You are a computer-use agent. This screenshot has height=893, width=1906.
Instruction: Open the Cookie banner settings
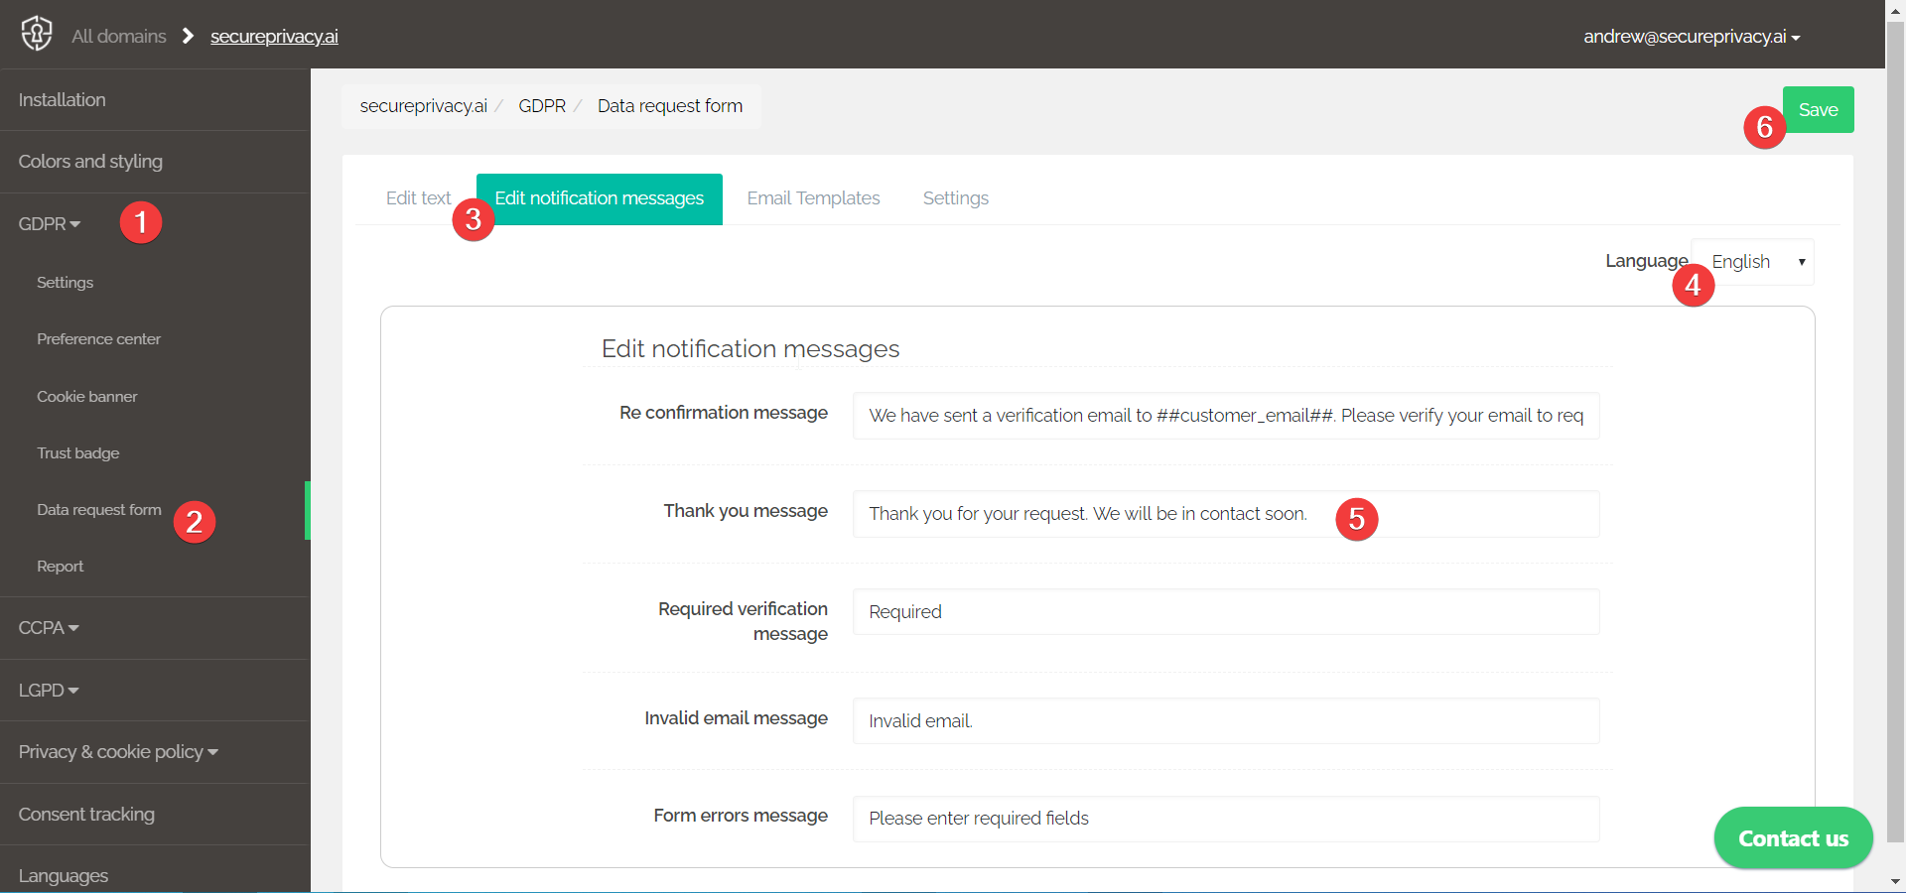pos(87,396)
